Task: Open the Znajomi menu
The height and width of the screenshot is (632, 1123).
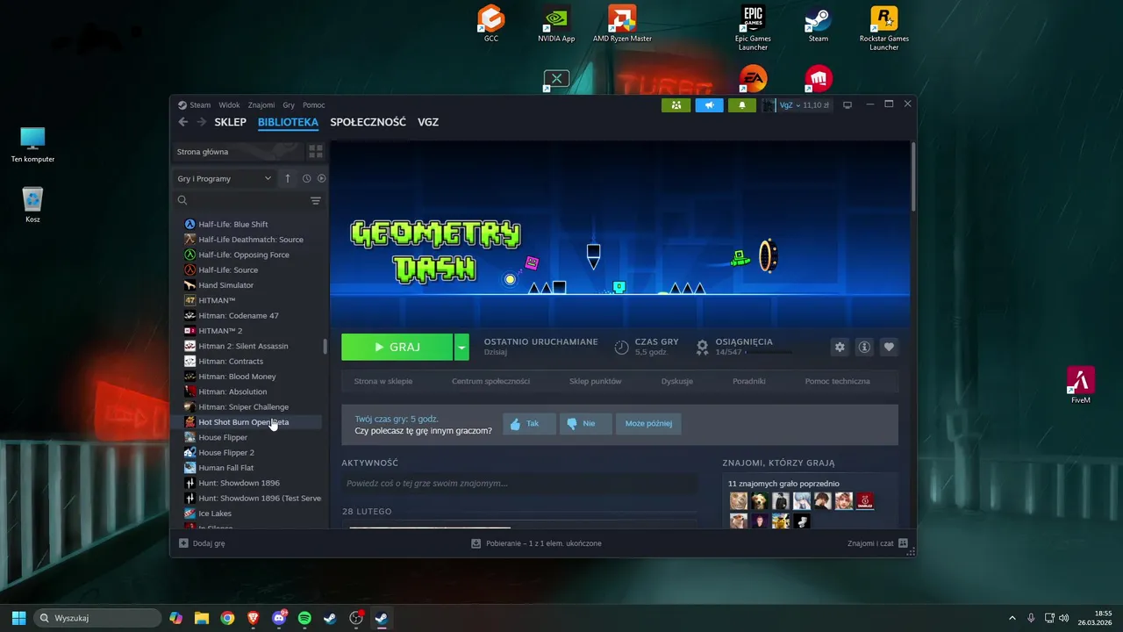Action: point(261,105)
